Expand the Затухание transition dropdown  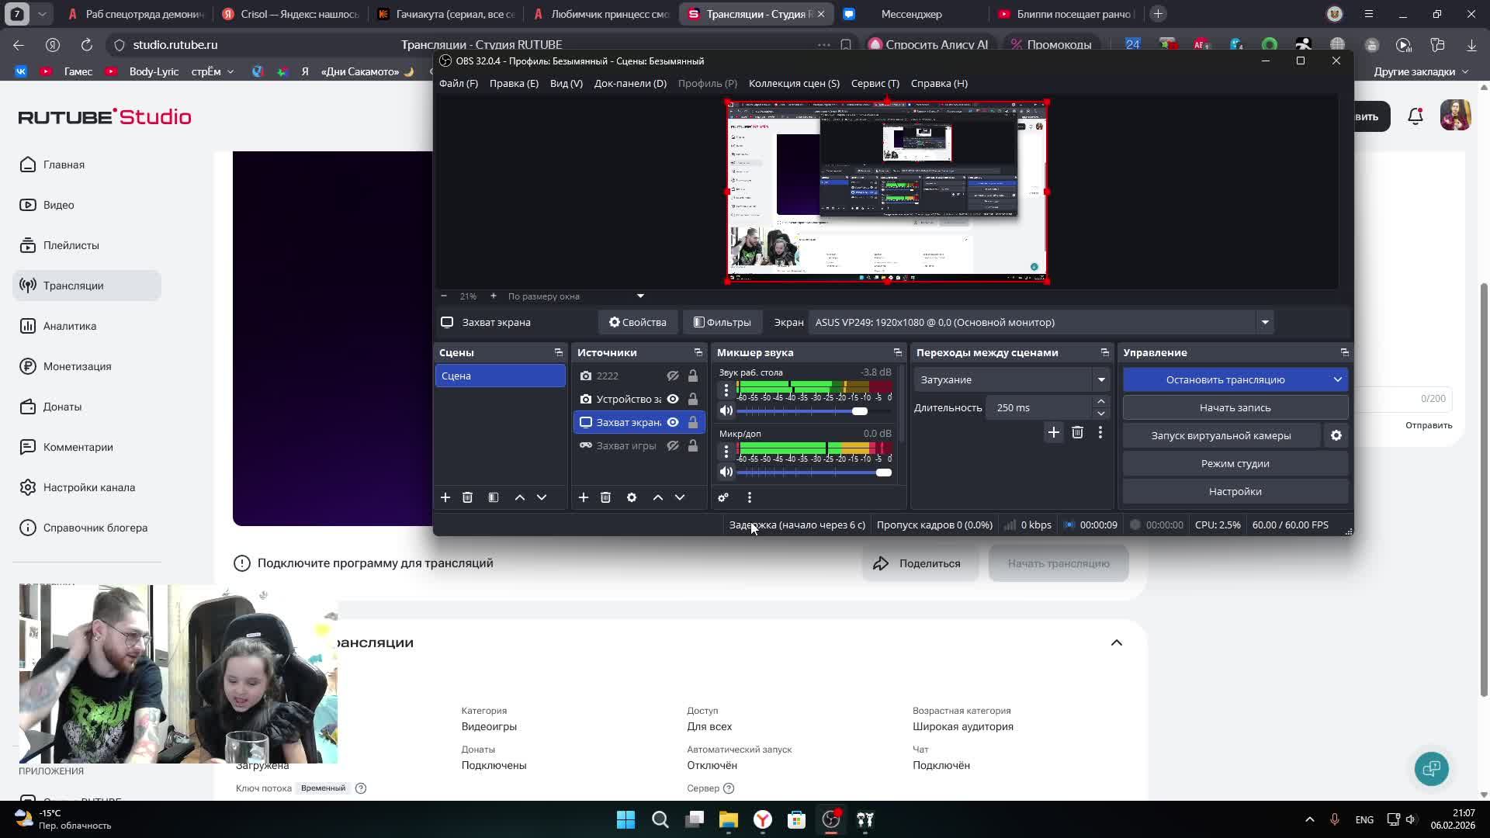[1100, 379]
